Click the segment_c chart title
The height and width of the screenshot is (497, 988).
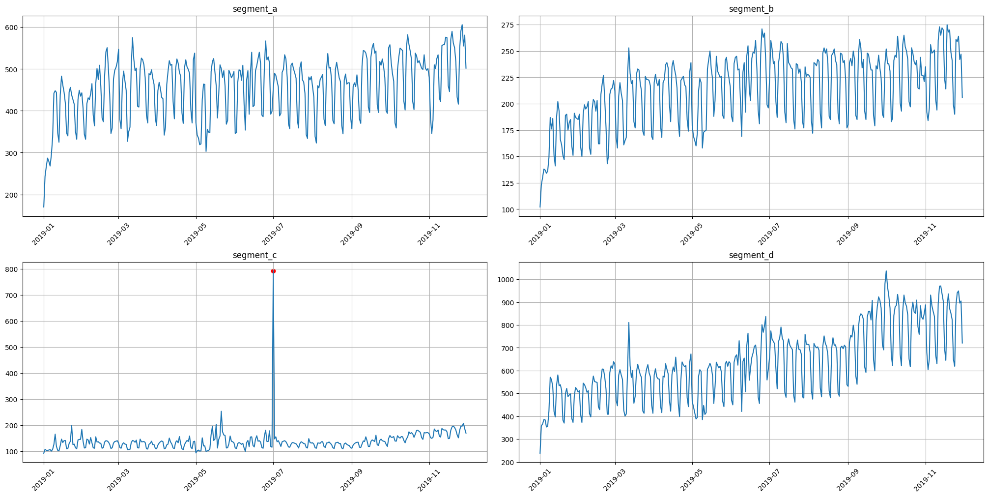coord(254,255)
